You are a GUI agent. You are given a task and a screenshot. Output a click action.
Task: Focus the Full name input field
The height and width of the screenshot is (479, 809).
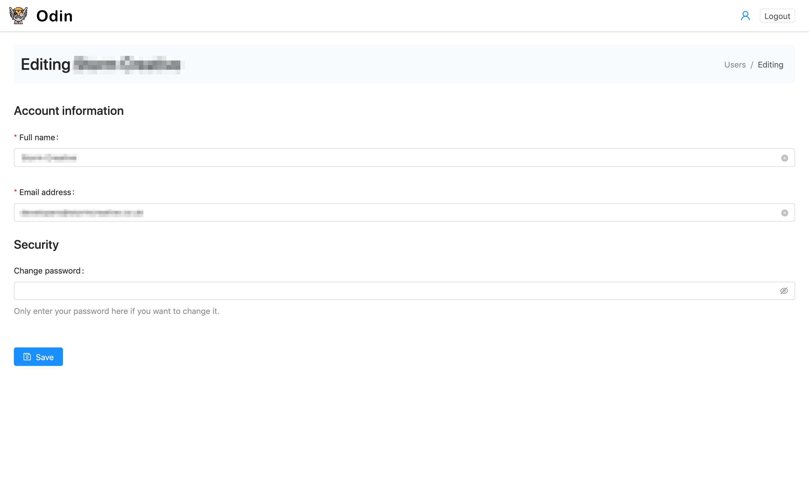[404, 158]
